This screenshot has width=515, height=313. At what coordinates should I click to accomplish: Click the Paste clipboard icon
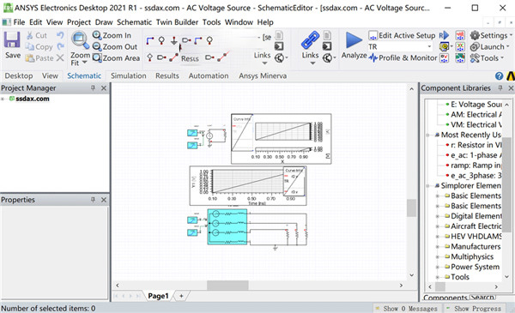click(x=29, y=58)
